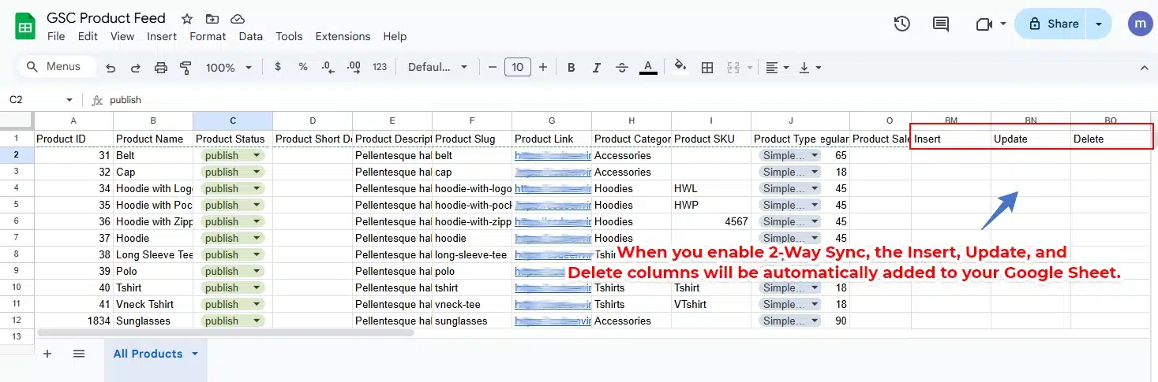Image resolution: width=1158 pixels, height=382 pixels.
Task: Open version history clock icon
Action: pos(901,24)
